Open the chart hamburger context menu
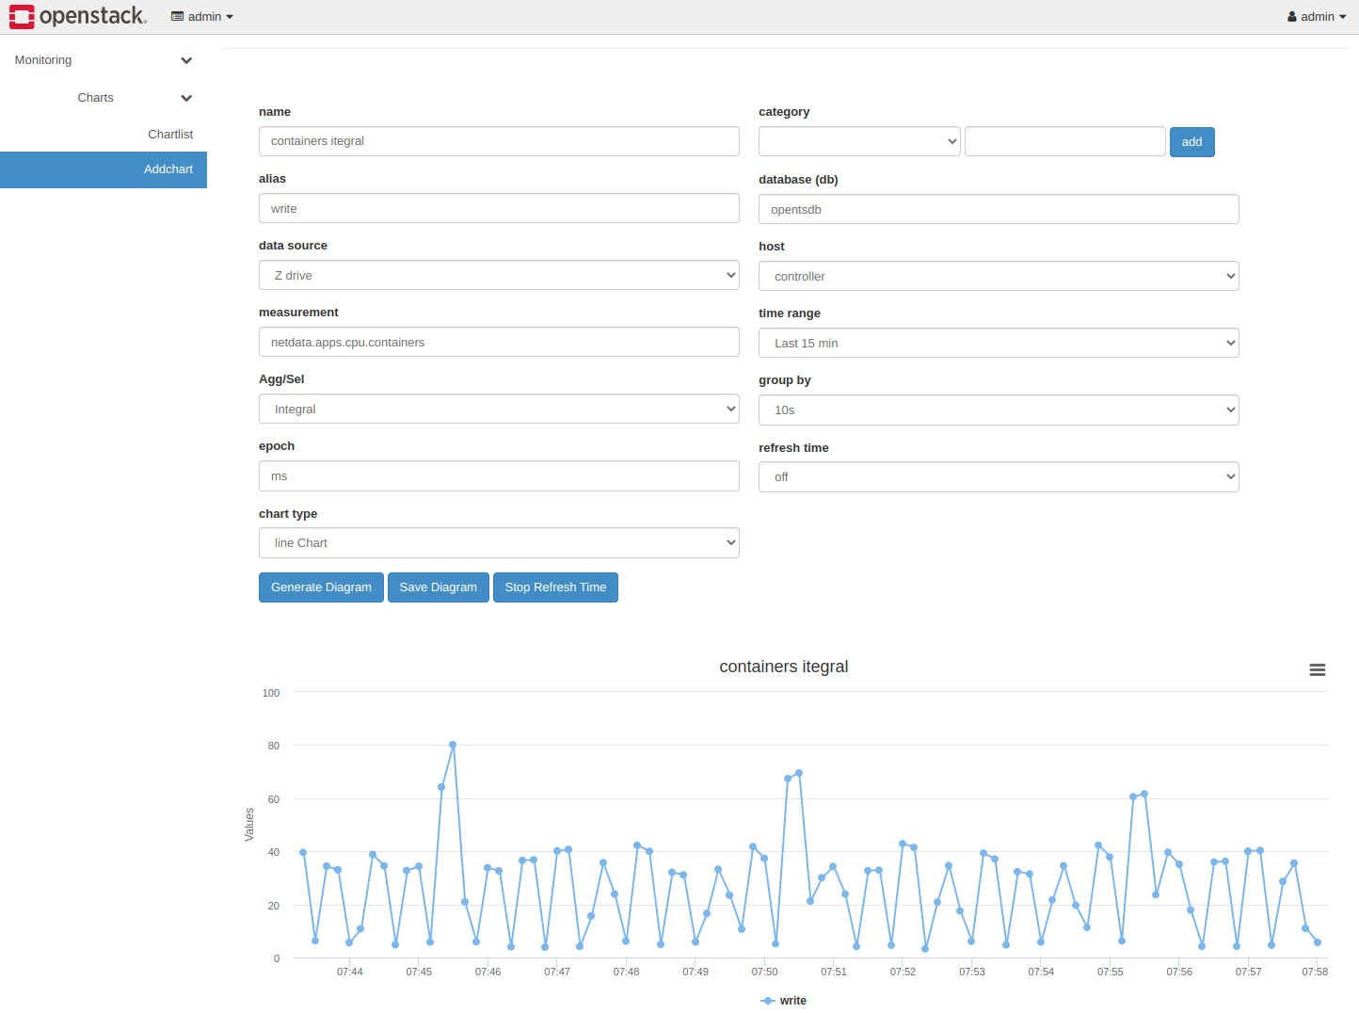The height and width of the screenshot is (1013, 1359). (x=1317, y=669)
